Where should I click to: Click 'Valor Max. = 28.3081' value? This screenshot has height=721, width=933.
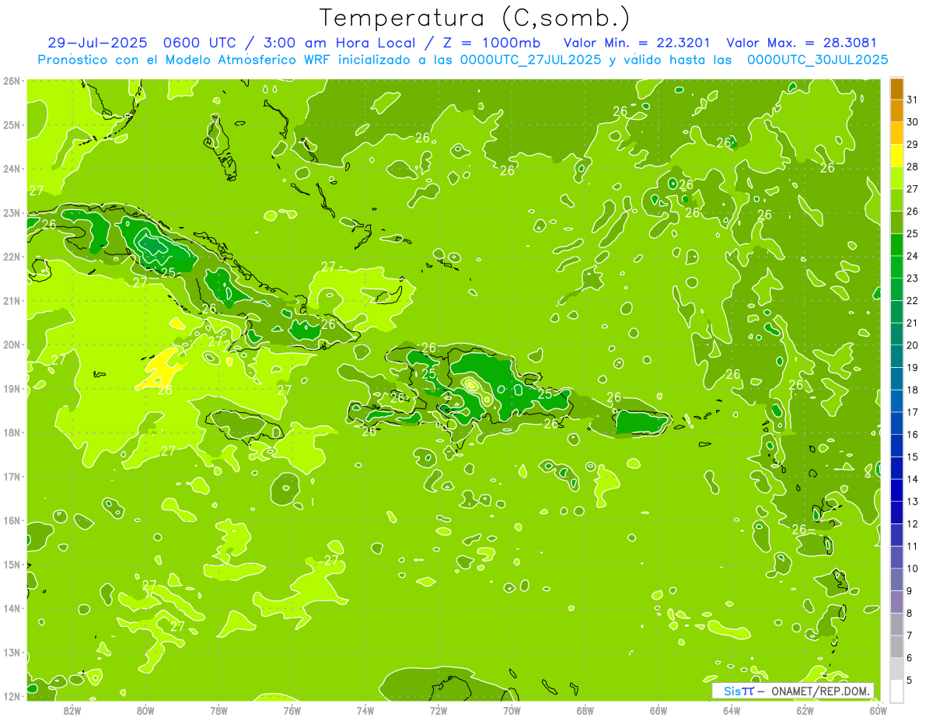[801, 43]
